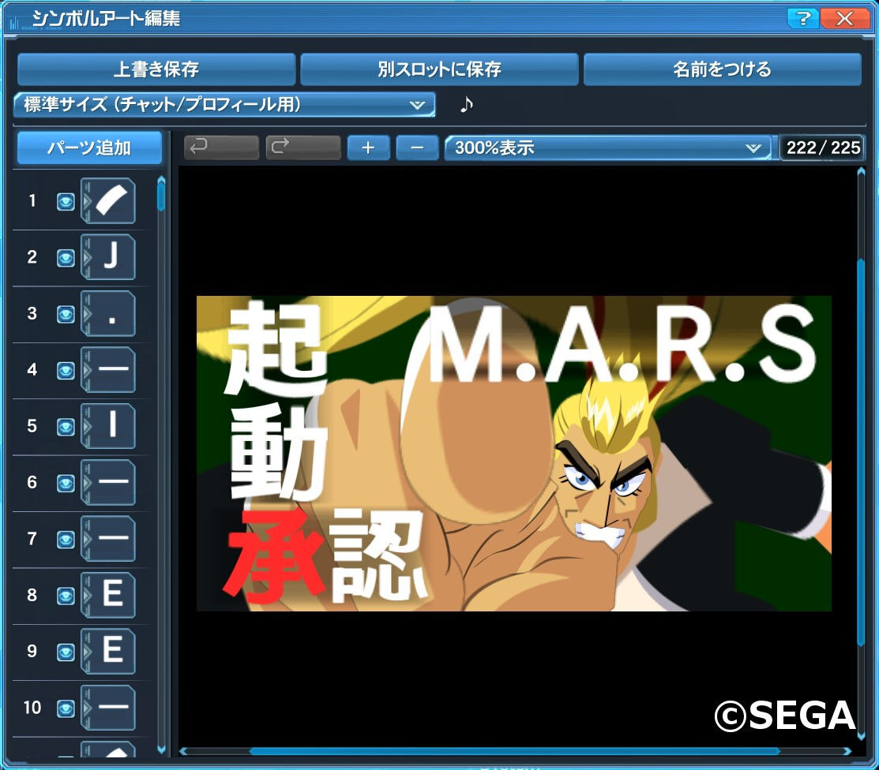Viewport: 879px width, 770px height.
Task: Click the redo arrow button
Action: pyautogui.click(x=303, y=148)
